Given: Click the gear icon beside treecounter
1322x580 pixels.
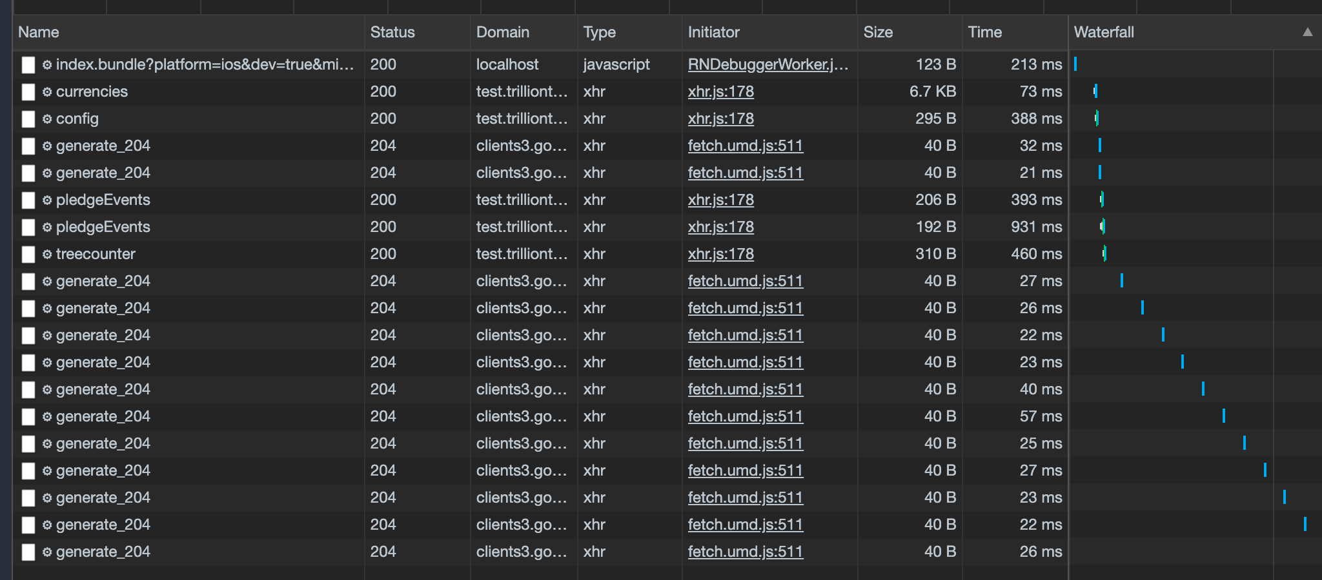Looking at the screenshot, I should point(47,254).
